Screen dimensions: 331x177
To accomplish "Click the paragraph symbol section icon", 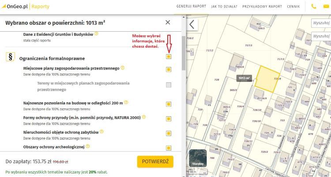I will click(x=10, y=57).
